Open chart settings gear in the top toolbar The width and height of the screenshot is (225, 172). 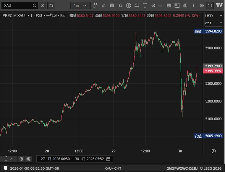pos(202,5)
